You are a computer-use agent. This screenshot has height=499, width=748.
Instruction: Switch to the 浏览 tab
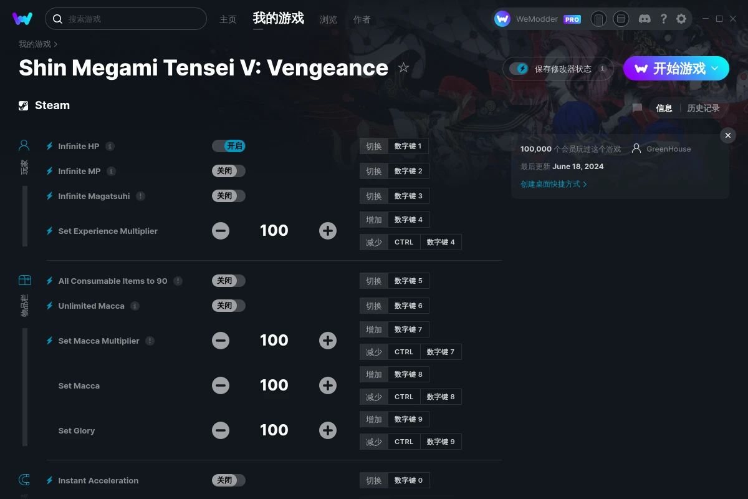(328, 19)
